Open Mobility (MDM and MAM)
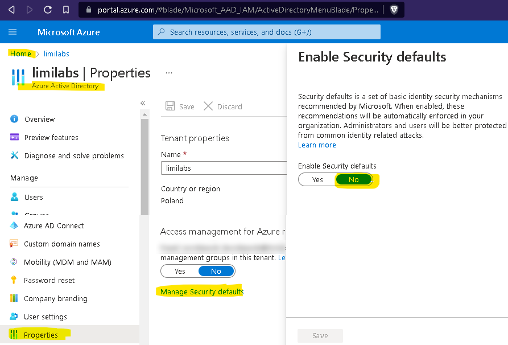This screenshot has width=508, height=345. [67, 262]
